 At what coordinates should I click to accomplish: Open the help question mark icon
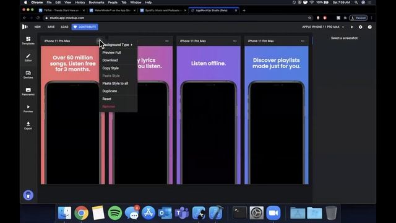pos(370,27)
